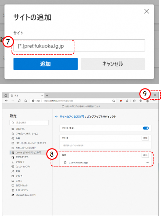The image size is (161, 216).
Task: Close the Edge browser window
Action: click(155, 95)
